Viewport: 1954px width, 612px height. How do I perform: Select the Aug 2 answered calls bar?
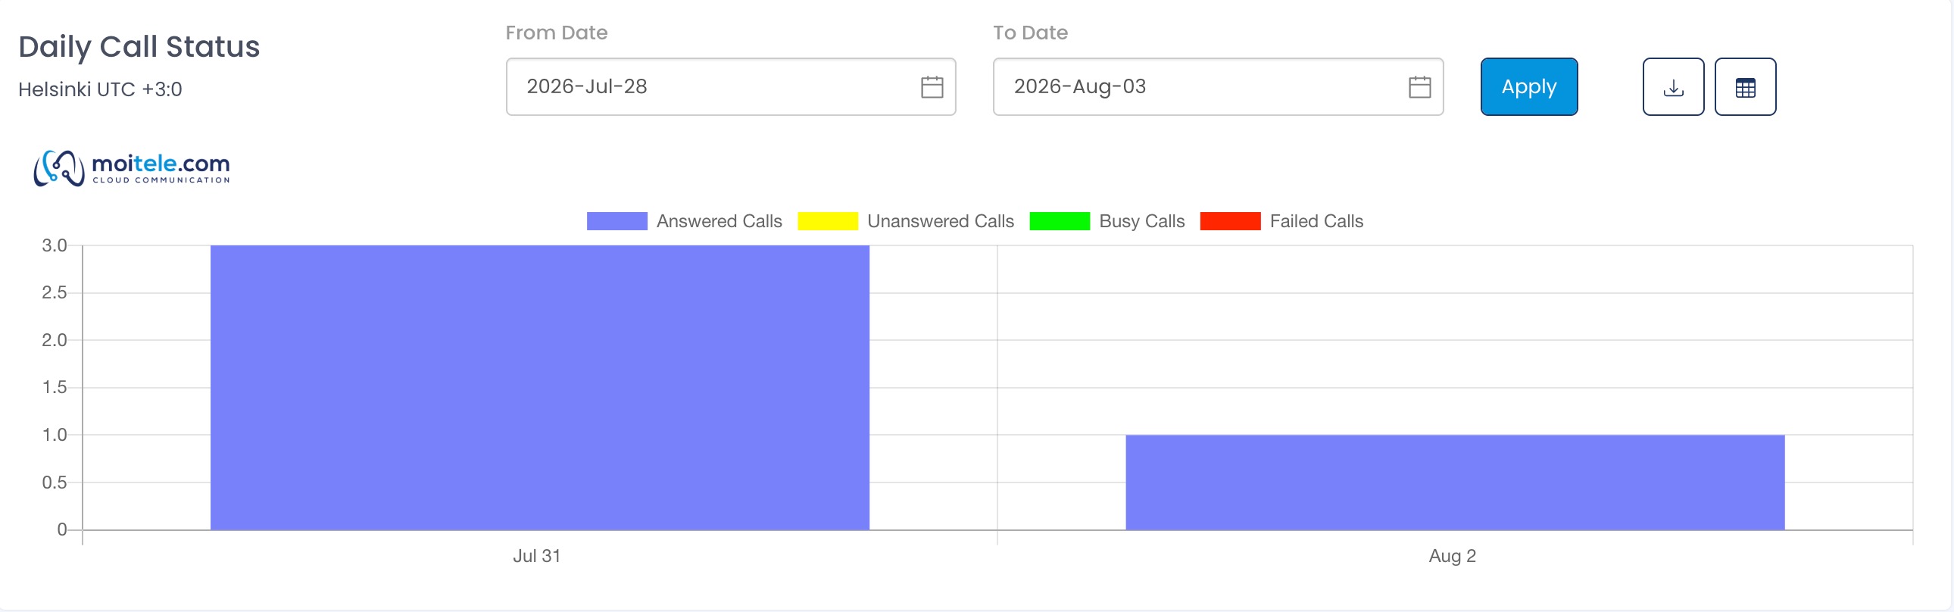point(1455,482)
